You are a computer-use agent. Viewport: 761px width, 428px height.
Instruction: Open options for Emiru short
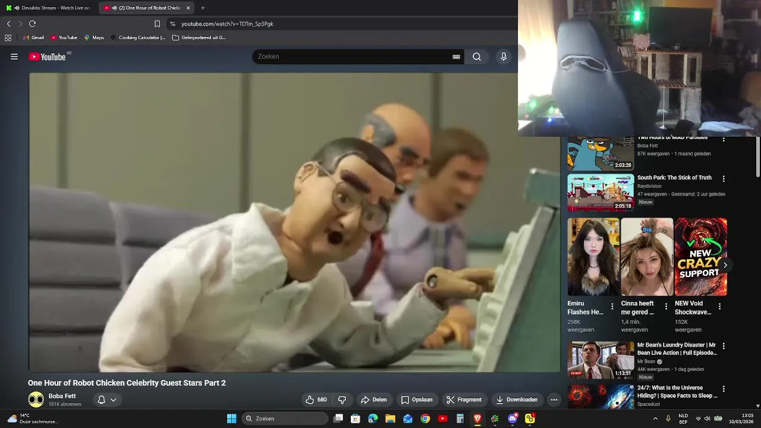[x=612, y=307]
